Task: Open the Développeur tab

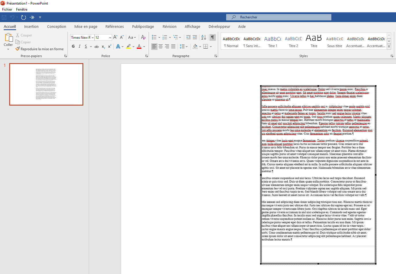Action: 219,26
